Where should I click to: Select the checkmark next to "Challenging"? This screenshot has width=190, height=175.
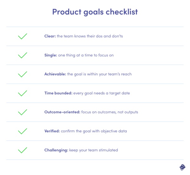click(x=22, y=150)
